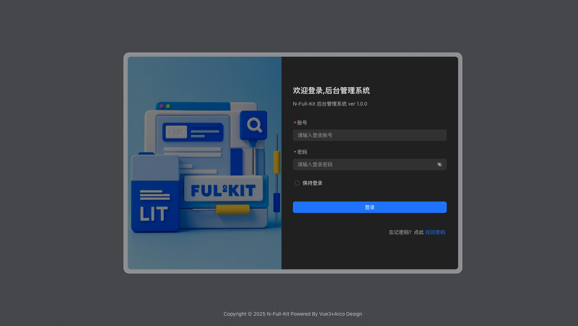The width and height of the screenshot is (578, 326).
Task: Click the 欢迎登录,后台管理系统 heading
Action: tap(331, 91)
